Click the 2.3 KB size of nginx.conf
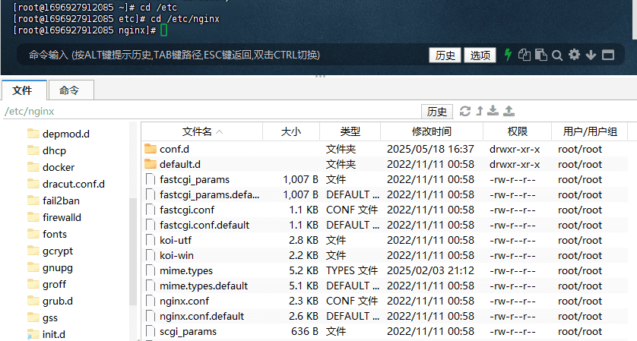Viewport: 637px width, 341px height. tap(303, 301)
